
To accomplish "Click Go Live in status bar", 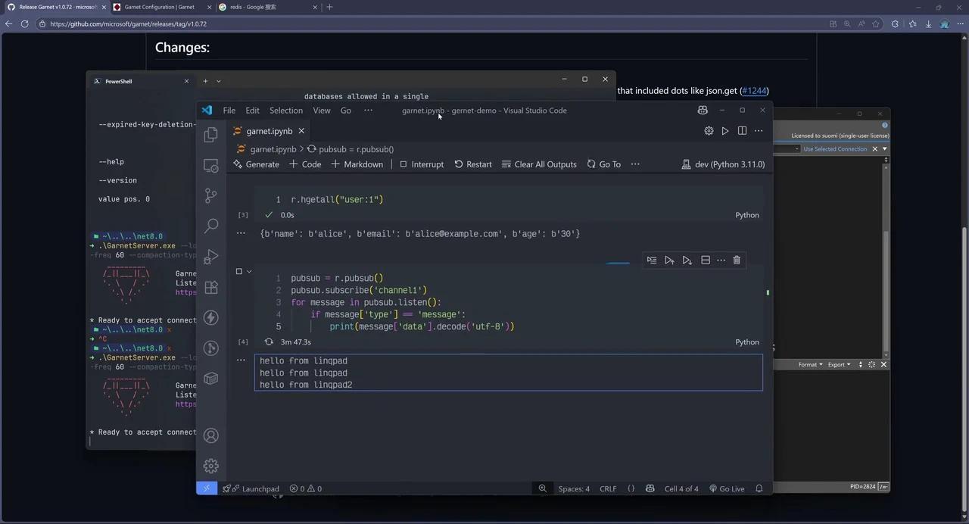I will coord(727,488).
